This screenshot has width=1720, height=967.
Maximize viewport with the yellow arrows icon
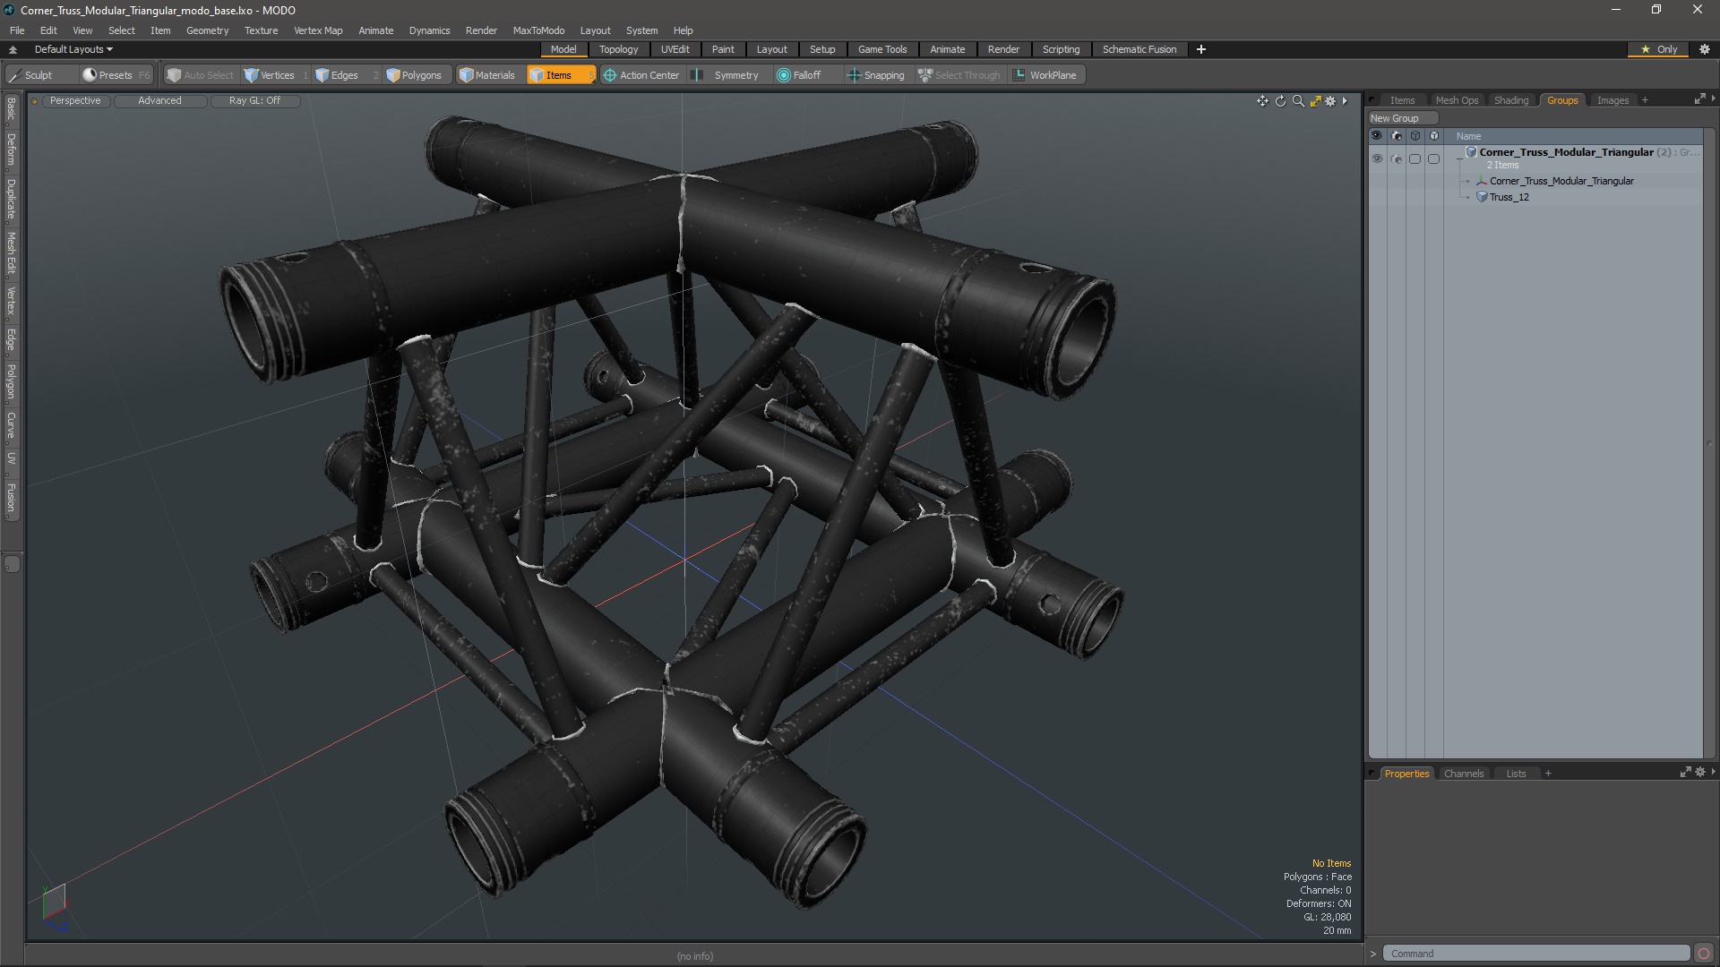[x=1315, y=101]
